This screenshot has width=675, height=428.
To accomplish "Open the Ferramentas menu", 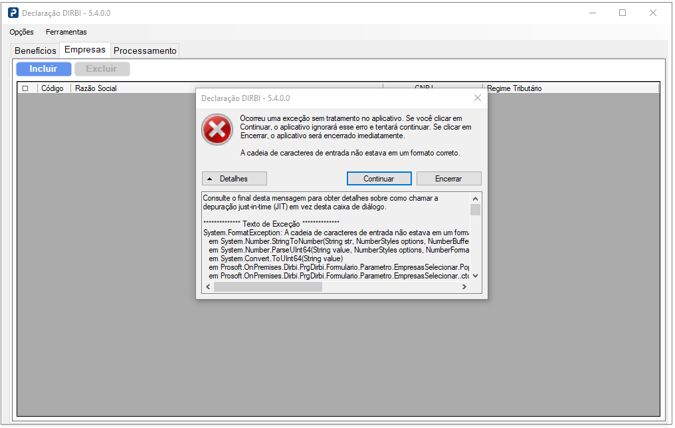I will click(66, 32).
